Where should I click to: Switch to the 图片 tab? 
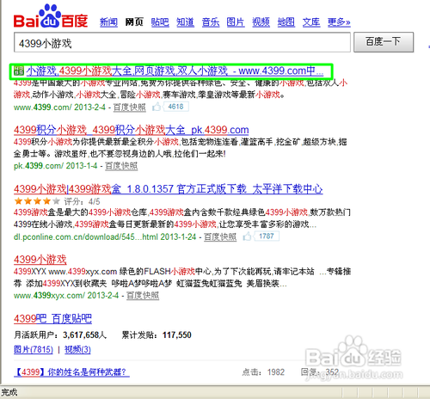[x=236, y=22]
